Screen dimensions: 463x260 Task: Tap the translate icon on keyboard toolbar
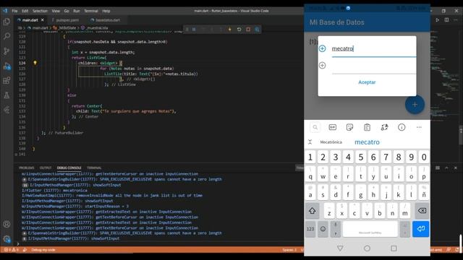[x=384, y=127]
